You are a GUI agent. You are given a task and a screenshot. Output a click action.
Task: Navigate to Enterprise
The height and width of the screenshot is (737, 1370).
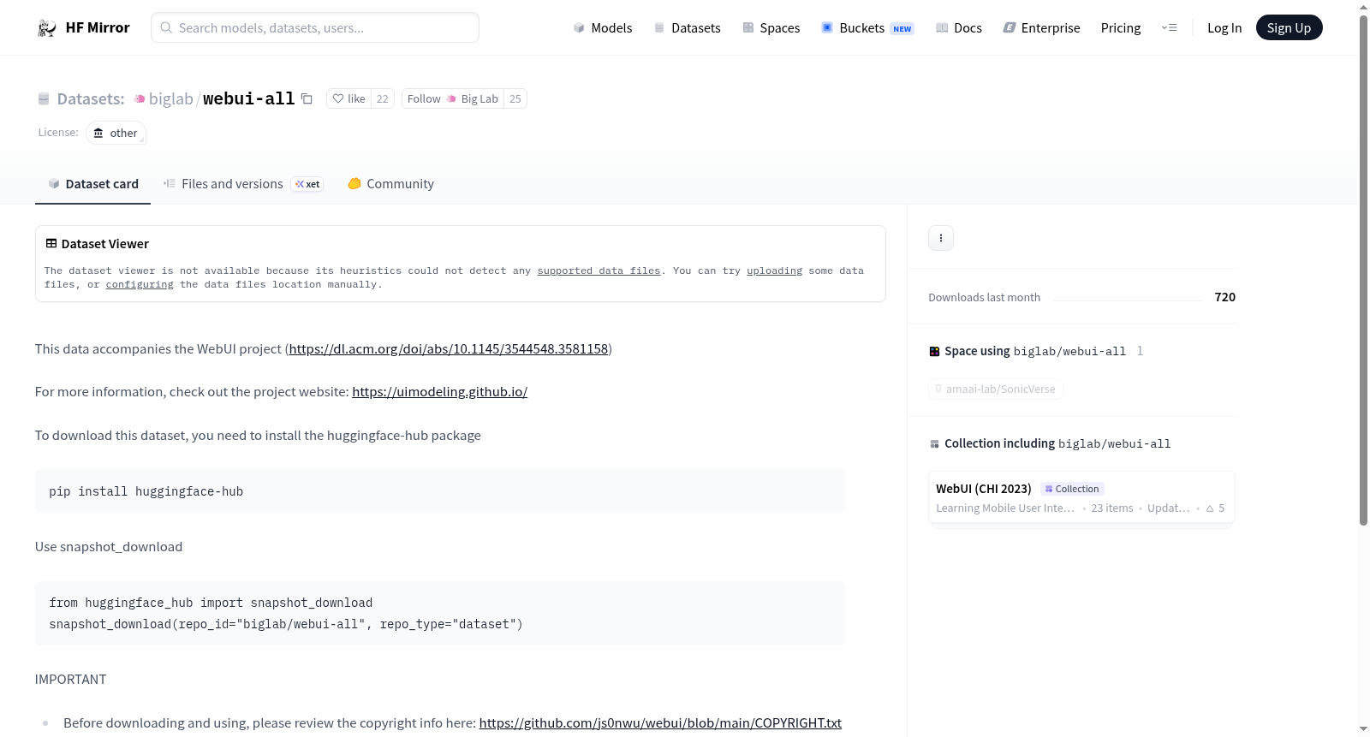[x=1042, y=28]
